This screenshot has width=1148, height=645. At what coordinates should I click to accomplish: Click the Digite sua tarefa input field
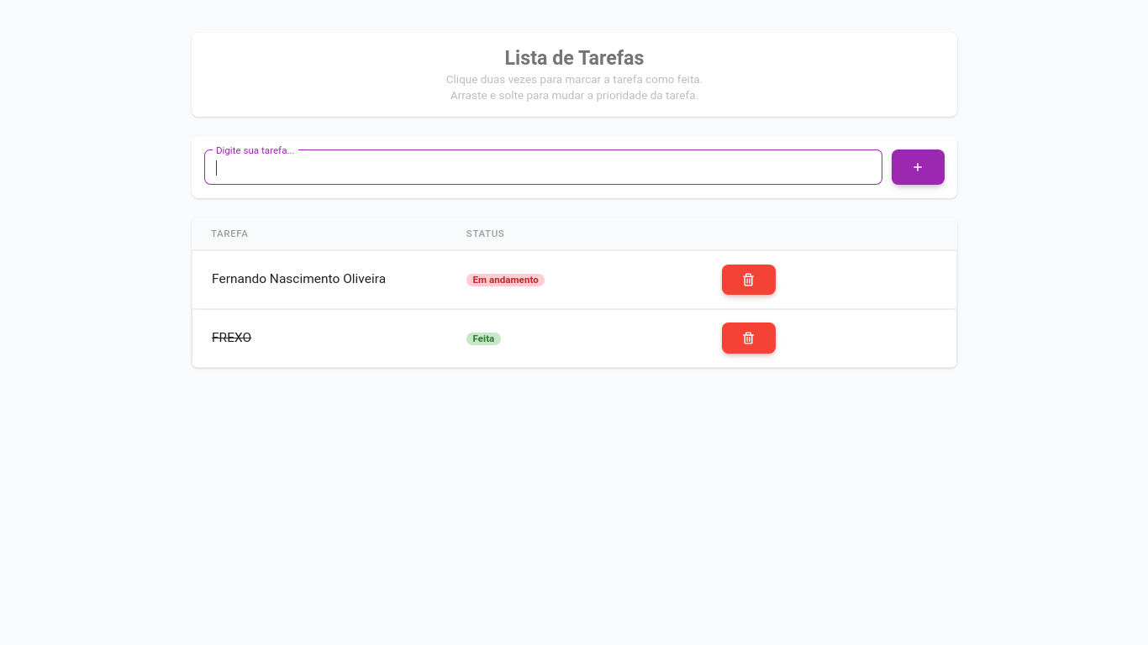543,167
